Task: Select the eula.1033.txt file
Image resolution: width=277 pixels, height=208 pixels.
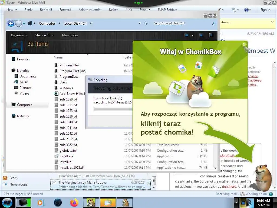Action: point(68,111)
